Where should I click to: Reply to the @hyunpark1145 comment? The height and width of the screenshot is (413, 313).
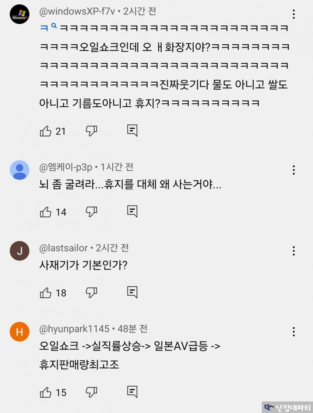tap(132, 392)
